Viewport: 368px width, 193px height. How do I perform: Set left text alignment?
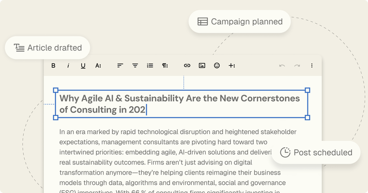[x=120, y=65]
